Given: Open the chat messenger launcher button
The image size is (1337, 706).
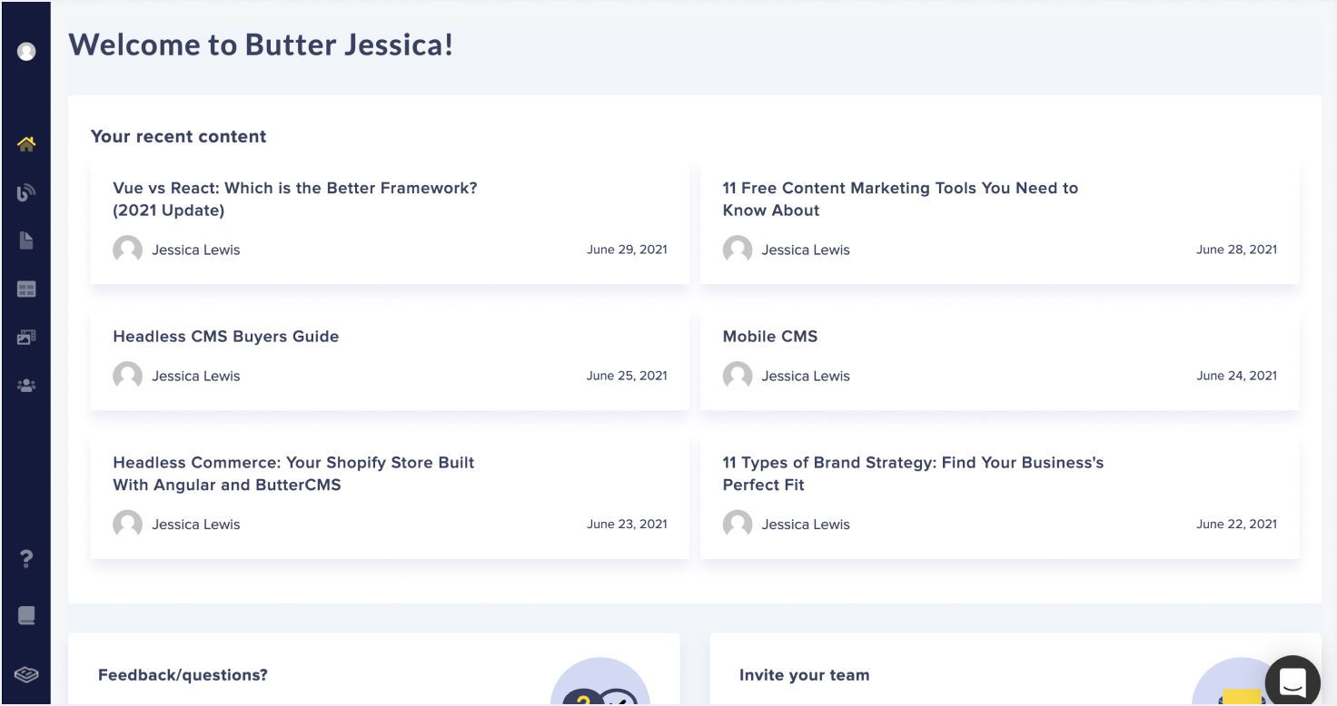Looking at the screenshot, I should [x=1292, y=681].
